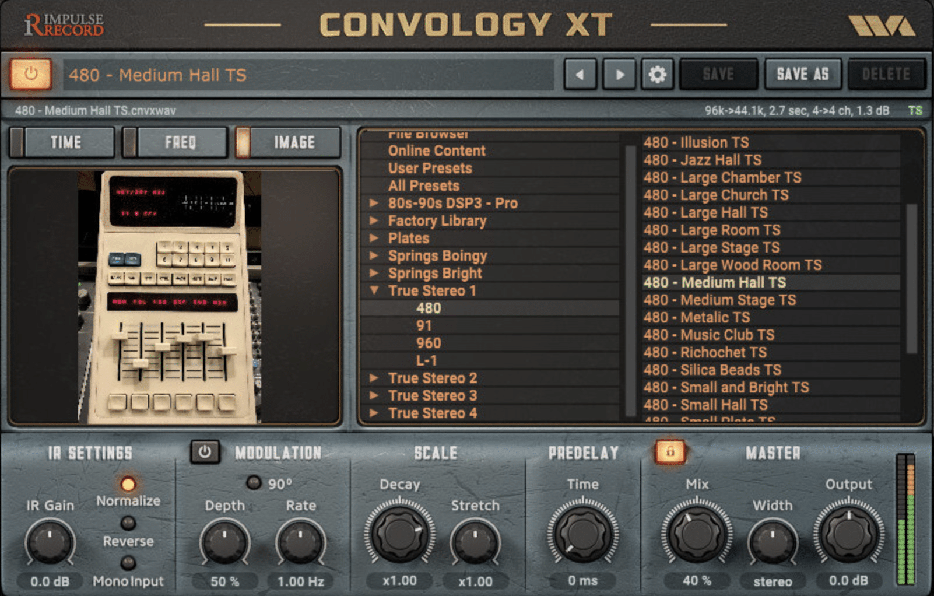This screenshot has width=934, height=596.
Task: Toggle the main plugin power button
Action: coord(30,74)
